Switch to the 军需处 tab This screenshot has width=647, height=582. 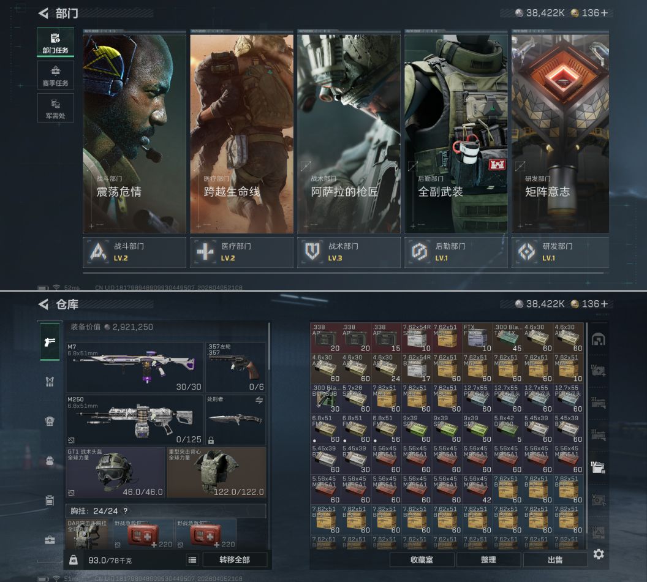(55, 108)
